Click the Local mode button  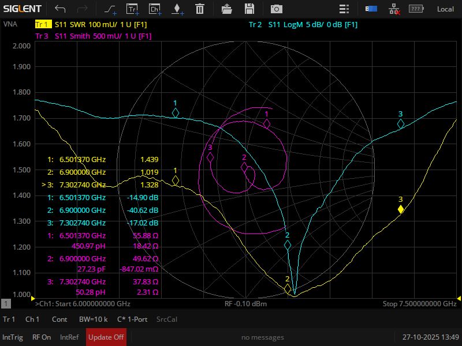coord(445,9)
